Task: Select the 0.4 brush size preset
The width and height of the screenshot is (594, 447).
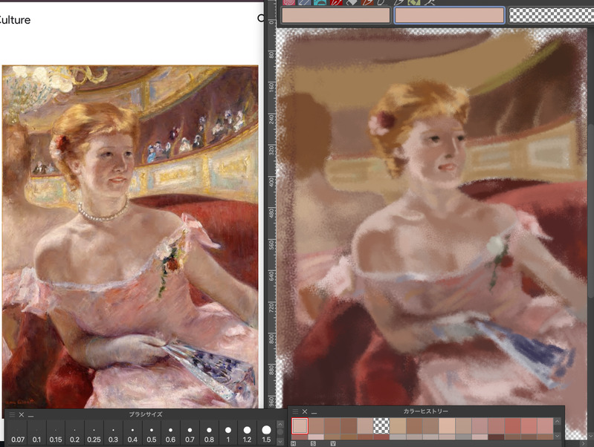Action: (132, 433)
